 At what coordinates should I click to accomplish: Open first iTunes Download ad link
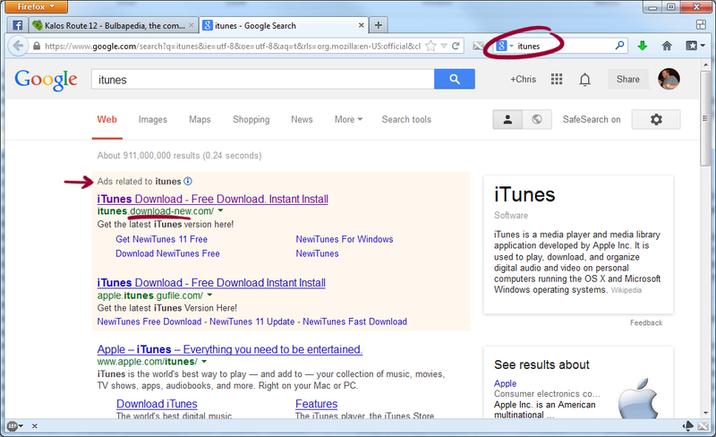tap(213, 200)
